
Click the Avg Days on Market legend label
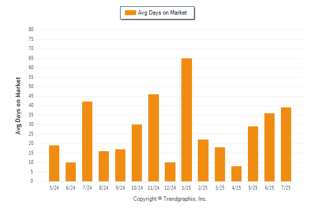[x=162, y=13]
